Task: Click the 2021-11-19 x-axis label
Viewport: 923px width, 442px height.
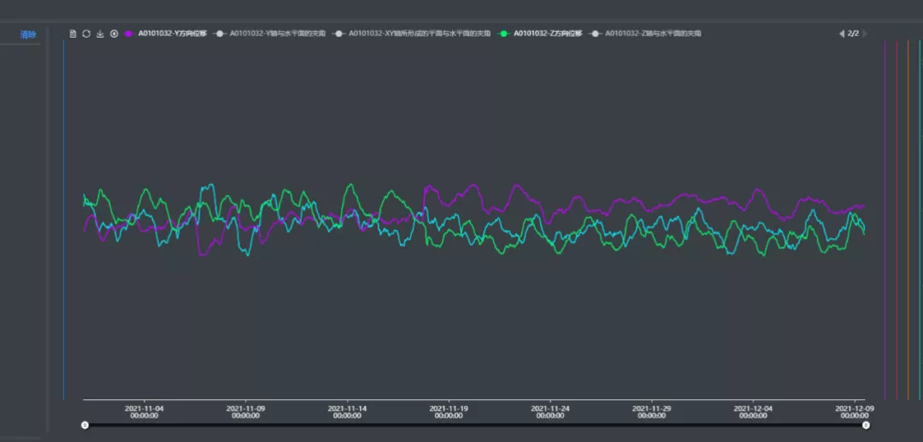Action: pyautogui.click(x=449, y=411)
